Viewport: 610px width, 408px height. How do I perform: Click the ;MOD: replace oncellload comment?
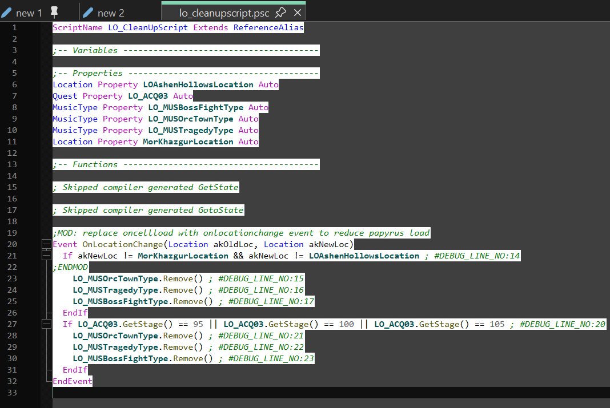(241, 233)
